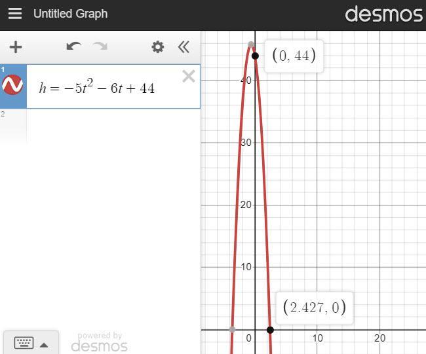Redo the last action

100,46
